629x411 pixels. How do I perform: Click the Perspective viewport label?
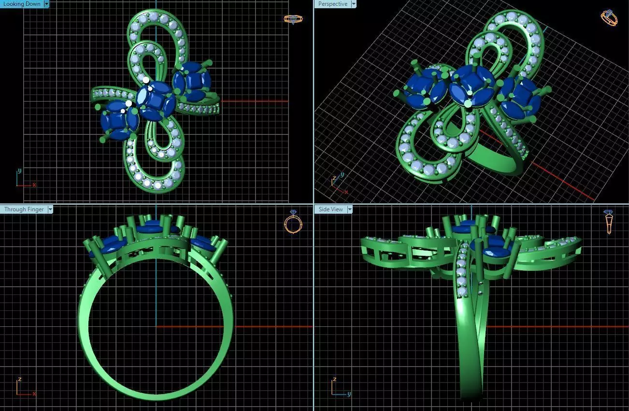(x=332, y=4)
